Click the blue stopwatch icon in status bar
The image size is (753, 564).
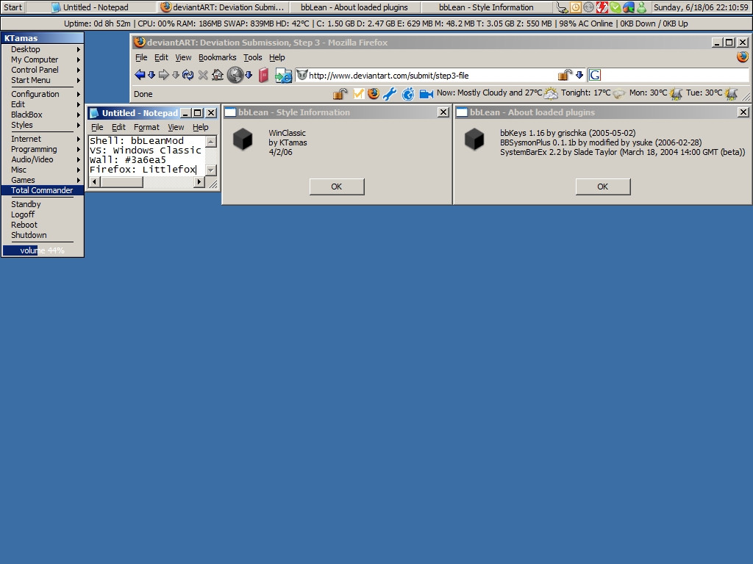[x=407, y=93]
